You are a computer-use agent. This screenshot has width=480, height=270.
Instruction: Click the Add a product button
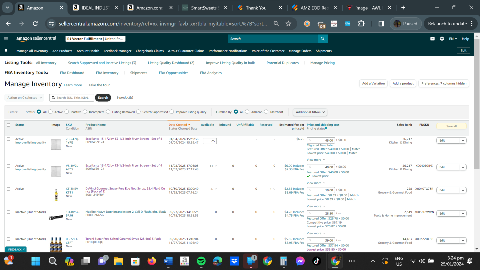(x=403, y=83)
